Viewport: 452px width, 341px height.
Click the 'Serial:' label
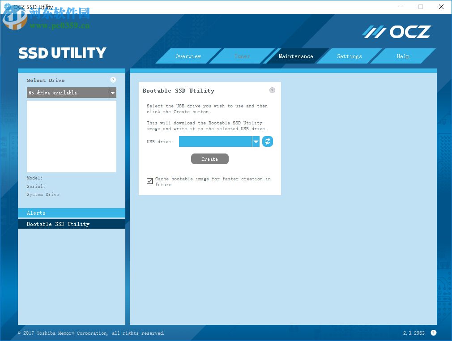click(x=36, y=186)
